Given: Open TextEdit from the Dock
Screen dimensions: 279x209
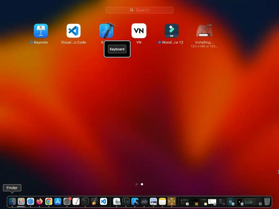Looking at the screenshot, I should 76,202.
